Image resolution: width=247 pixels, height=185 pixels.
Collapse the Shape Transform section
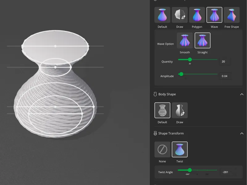(242, 134)
